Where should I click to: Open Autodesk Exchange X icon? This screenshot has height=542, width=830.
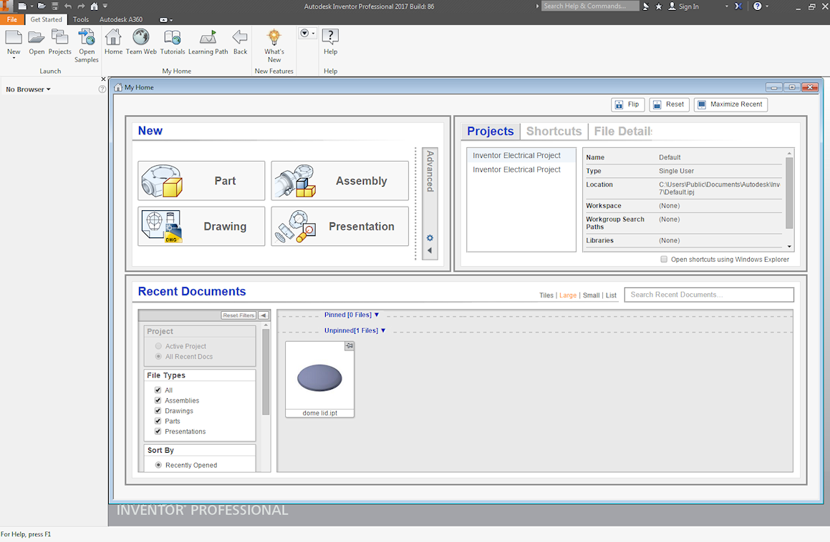738,6
